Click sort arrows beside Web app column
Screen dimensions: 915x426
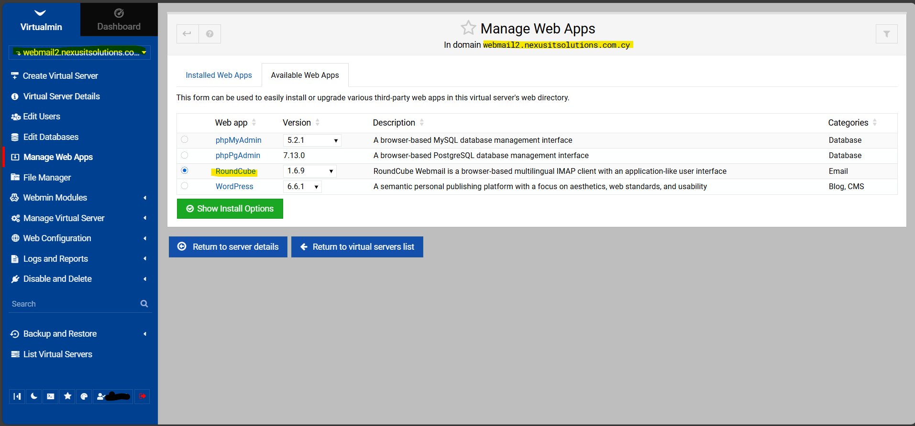(254, 123)
